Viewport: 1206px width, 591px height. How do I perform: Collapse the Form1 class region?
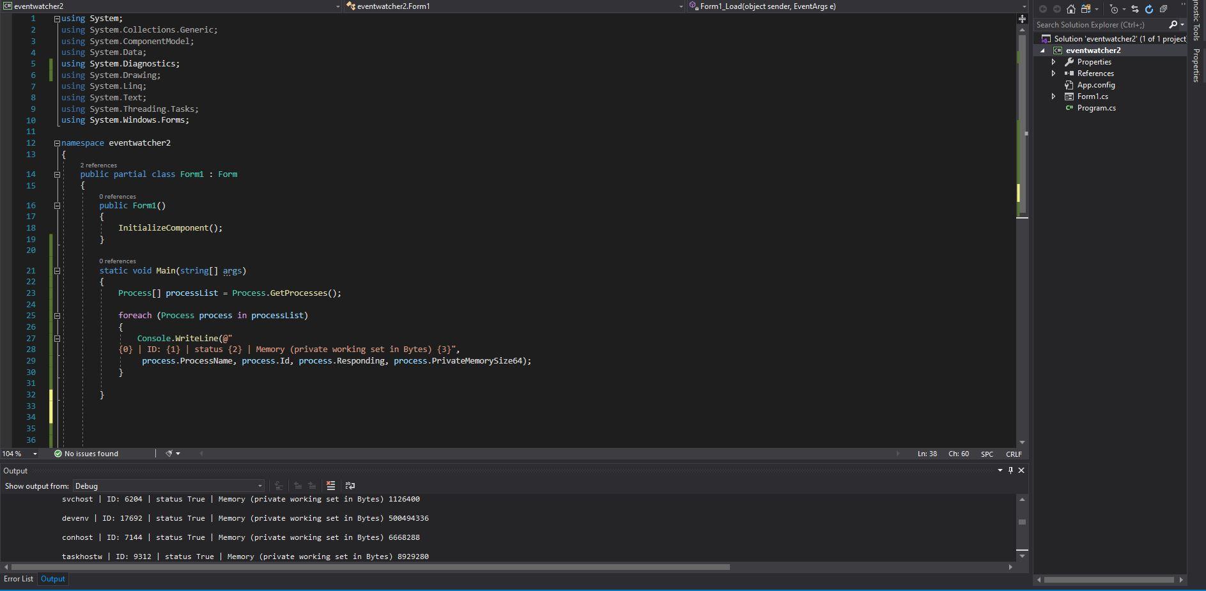point(57,174)
